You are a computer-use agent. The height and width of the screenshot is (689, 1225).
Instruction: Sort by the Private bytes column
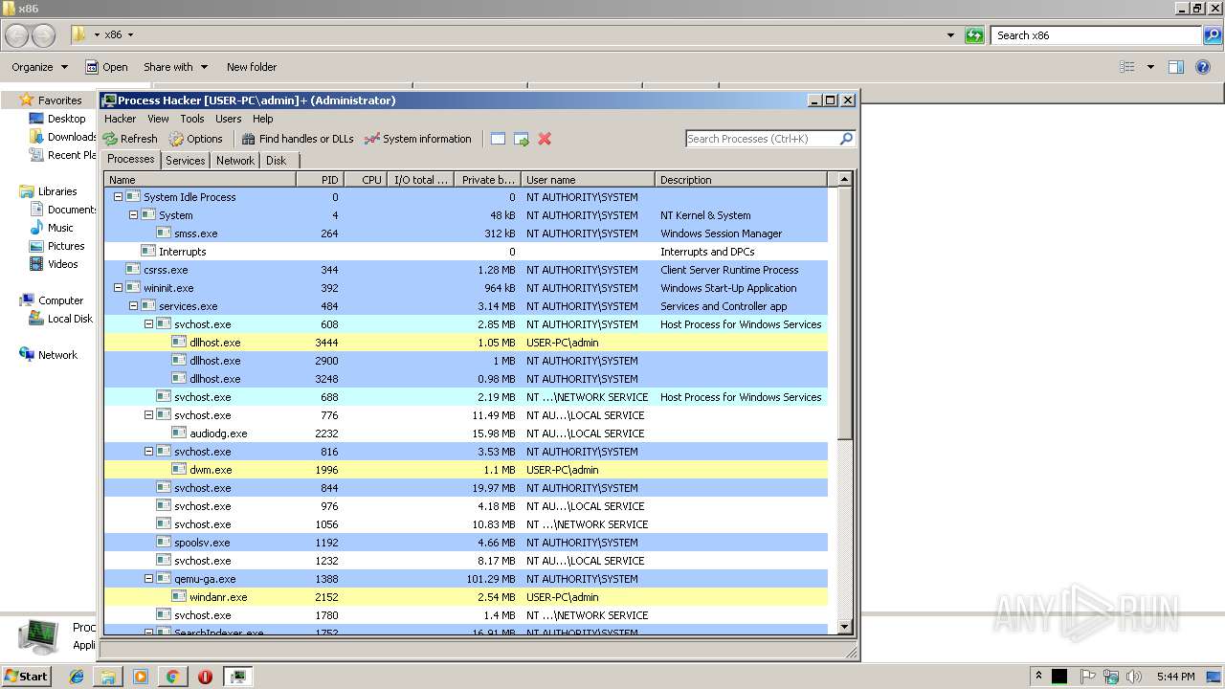pyautogui.click(x=487, y=180)
